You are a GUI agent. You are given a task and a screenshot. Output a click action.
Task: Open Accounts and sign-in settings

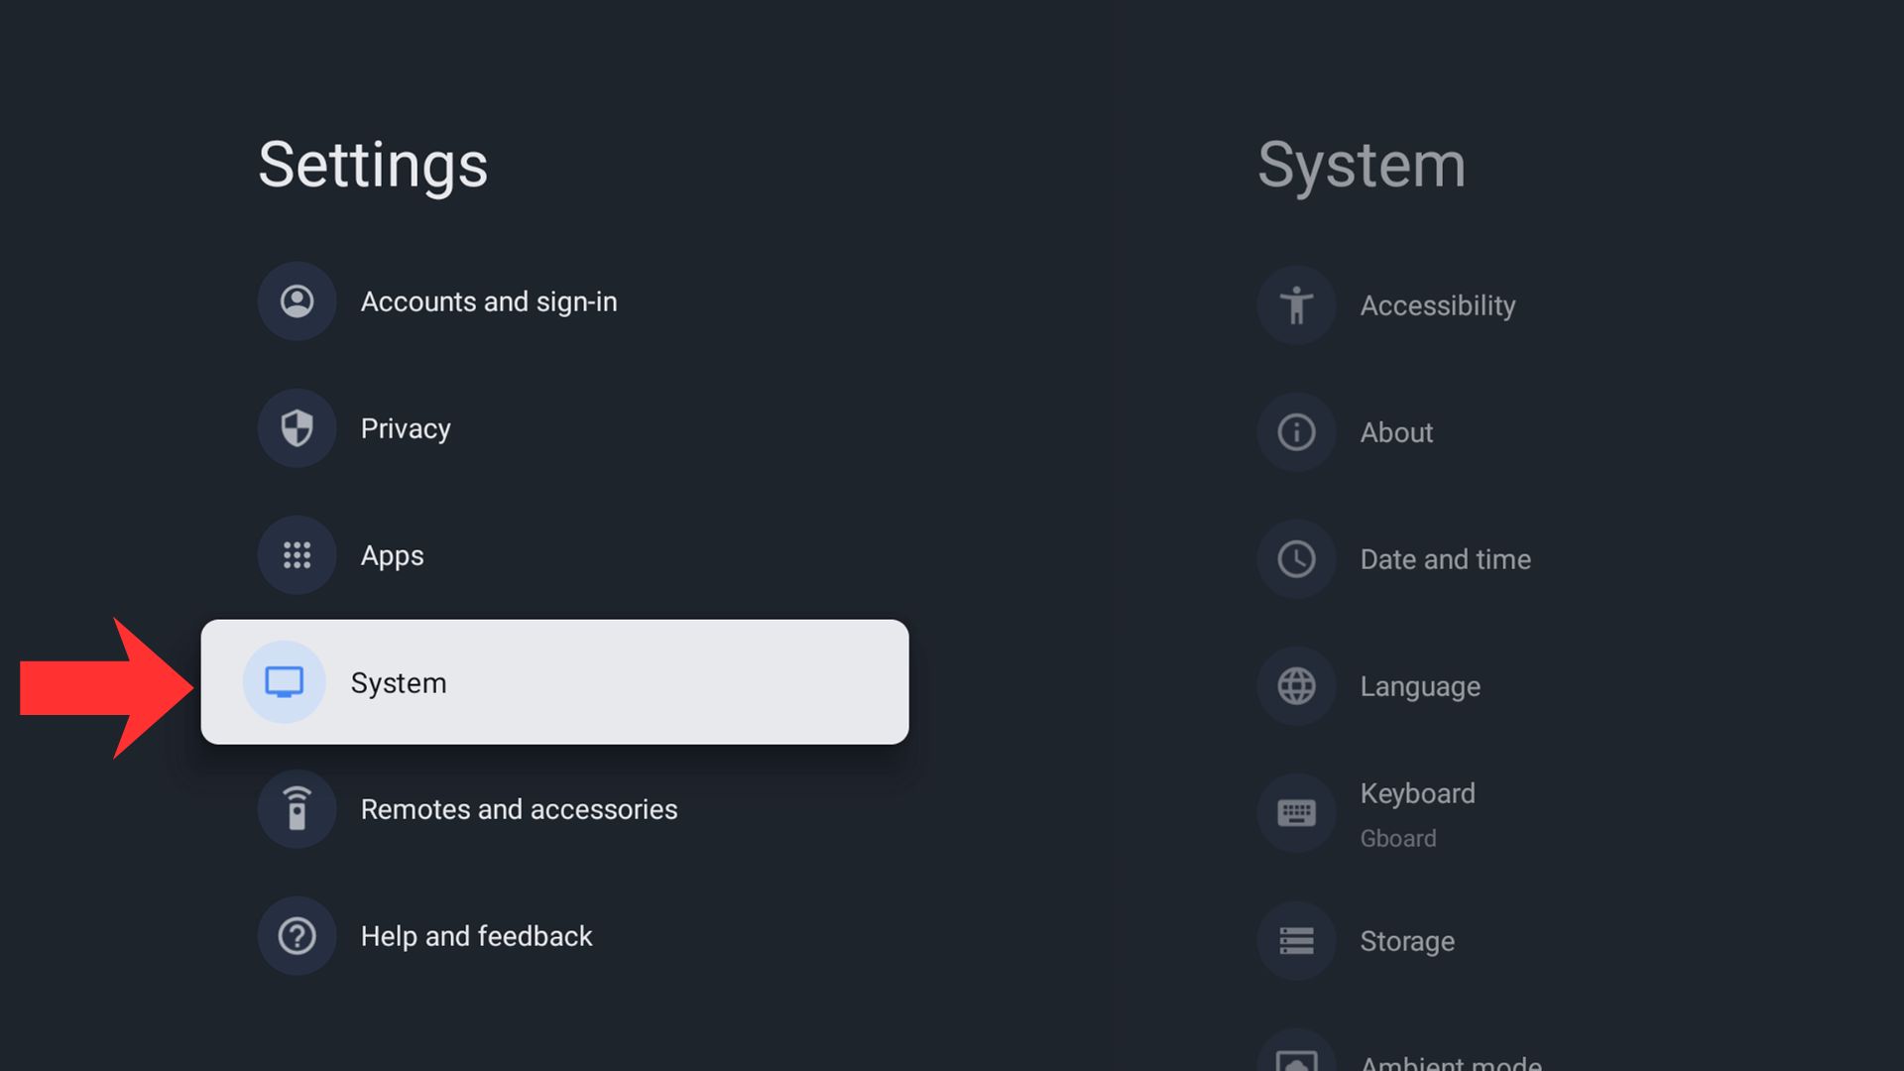488,301
